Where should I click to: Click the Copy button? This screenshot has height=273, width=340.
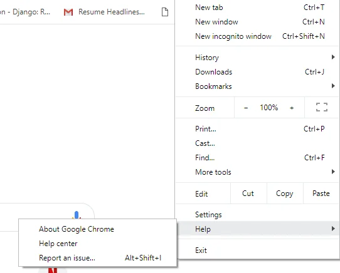[x=285, y=193]
